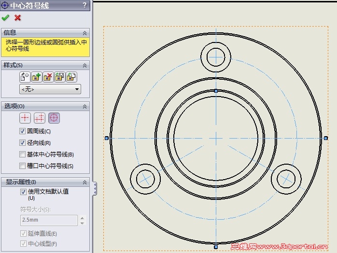Cancel with the red X icon
This screenshot has width=337, height=253.
[18, 18]
